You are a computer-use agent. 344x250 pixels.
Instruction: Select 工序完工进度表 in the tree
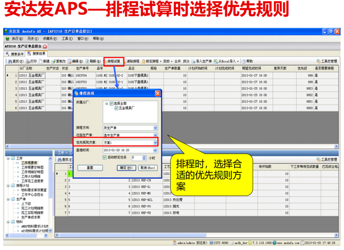pyautogui.click(x=32, y=181)
